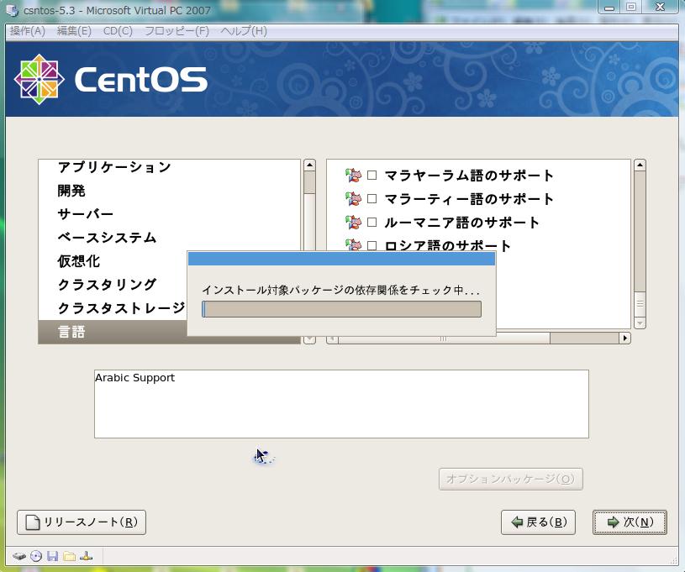Image resolution: width=685 pixels, height=572 pixels.
Task: Open the フロッピー(F) menu
Action: coord(177,31)
